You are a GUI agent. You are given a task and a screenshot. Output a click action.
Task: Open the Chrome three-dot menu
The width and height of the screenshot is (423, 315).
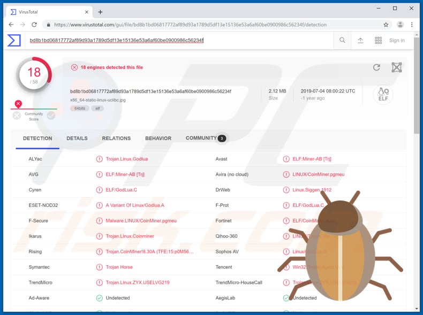[x=412, y=25]
